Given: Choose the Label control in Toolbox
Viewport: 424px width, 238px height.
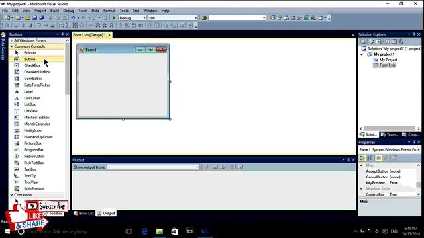Looking at the screenshot, I should [x=37, y=91].
